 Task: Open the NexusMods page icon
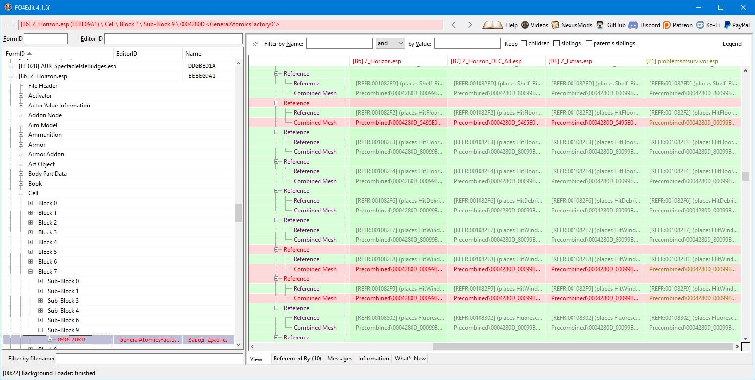[555, 25]
